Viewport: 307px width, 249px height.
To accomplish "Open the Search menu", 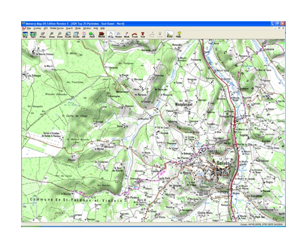I will pyautogui.click(x=69, y=28).
